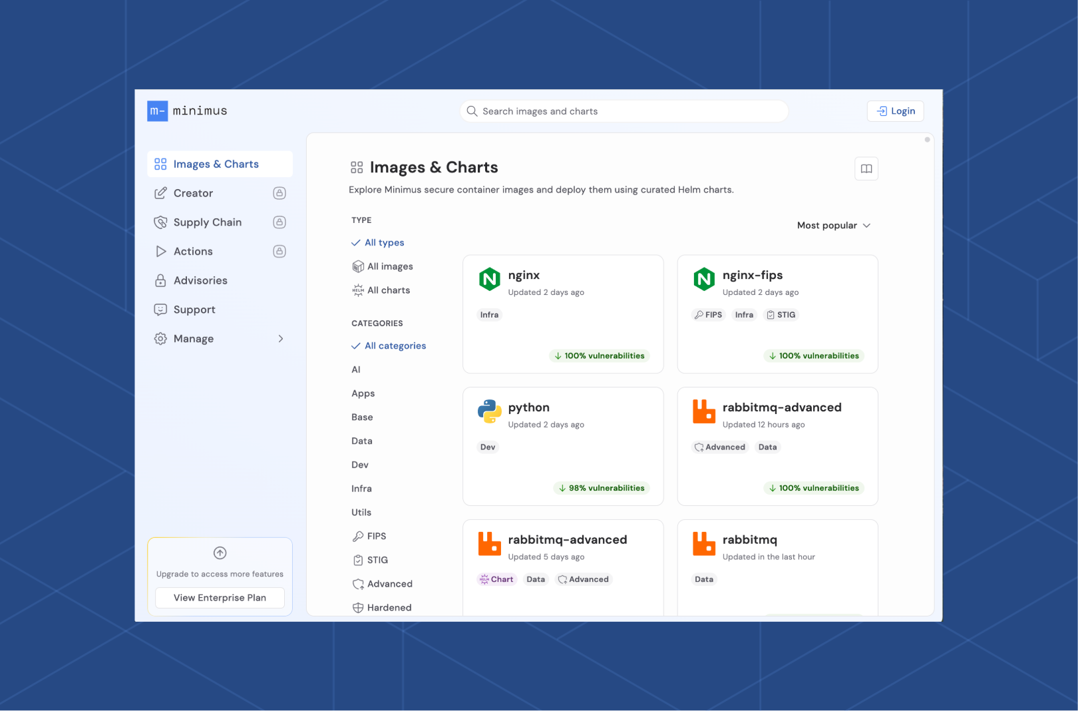Click the Infra tag on the nginx card
1078x711 pixels.
[489, 315]
